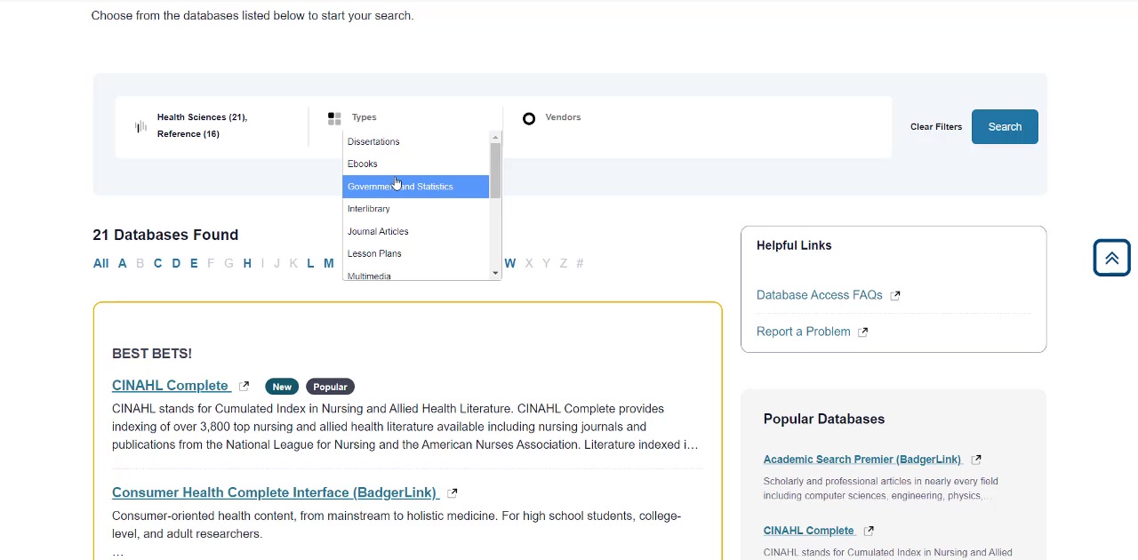Click external link icon next to Report a Problem
This screenshot has height=560, width=1138.
(863, 332)
